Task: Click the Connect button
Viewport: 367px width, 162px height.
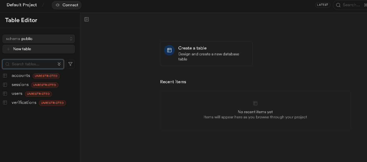Action: coord(67,5)
